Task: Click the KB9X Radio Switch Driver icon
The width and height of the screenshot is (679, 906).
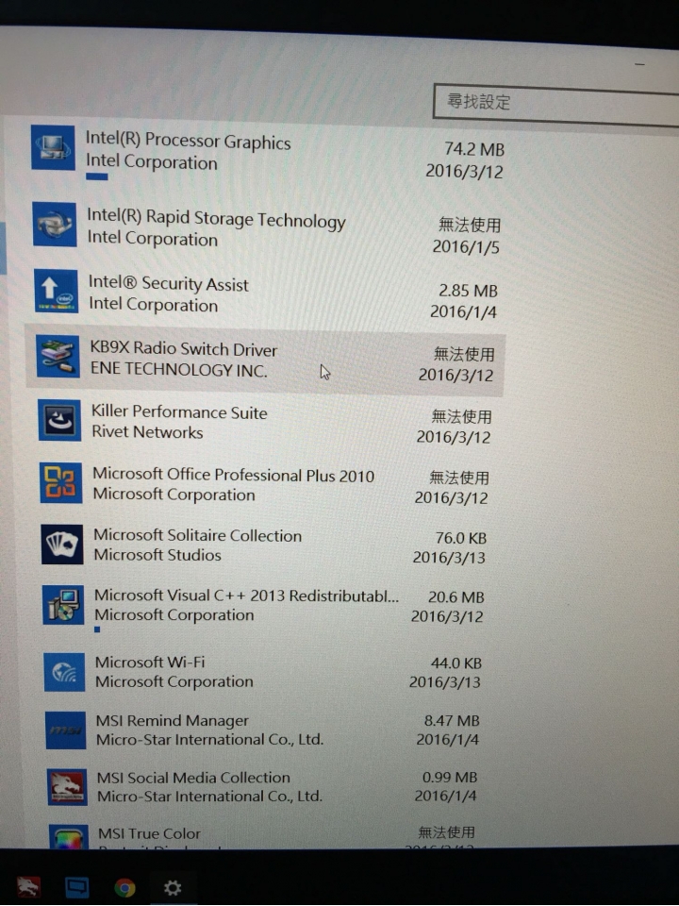Action: pyautogui.click(x=58, y=357)
